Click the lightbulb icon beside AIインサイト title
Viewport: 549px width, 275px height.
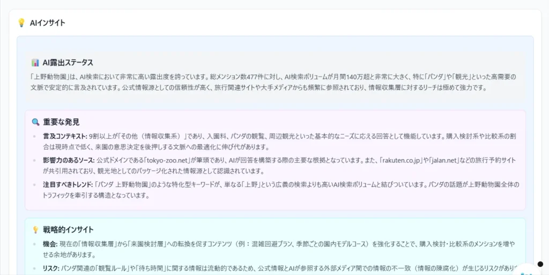point(21,23)
